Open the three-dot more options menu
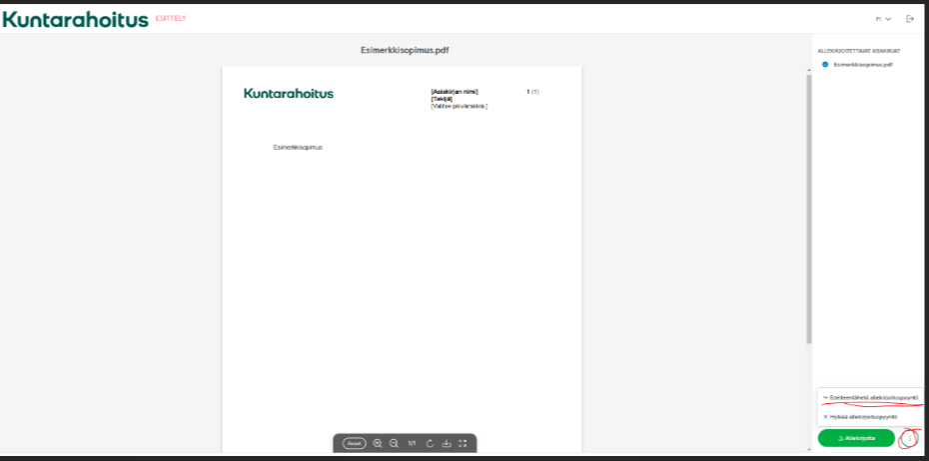 [908, 438]
